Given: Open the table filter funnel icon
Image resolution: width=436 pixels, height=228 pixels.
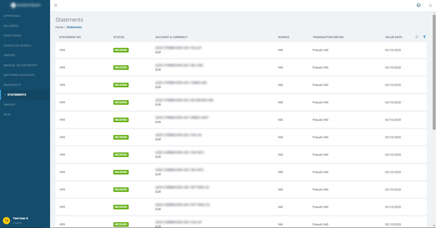Looking at the screenshot, I should click(x=424, y=37).
